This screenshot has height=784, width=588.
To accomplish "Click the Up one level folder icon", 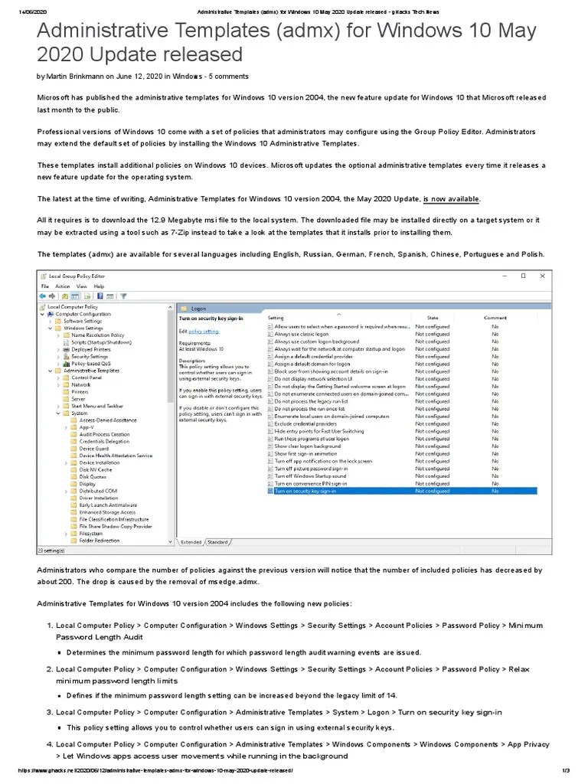I will point(65,296).
